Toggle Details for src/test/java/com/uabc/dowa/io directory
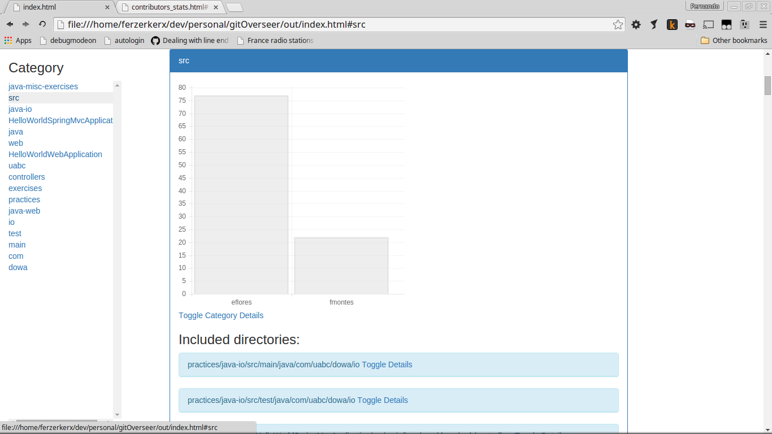 (x=383, y=400)
